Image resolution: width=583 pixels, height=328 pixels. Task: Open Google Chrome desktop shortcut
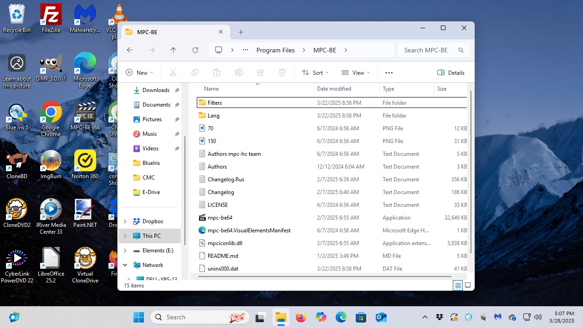(x=51, y=119)
